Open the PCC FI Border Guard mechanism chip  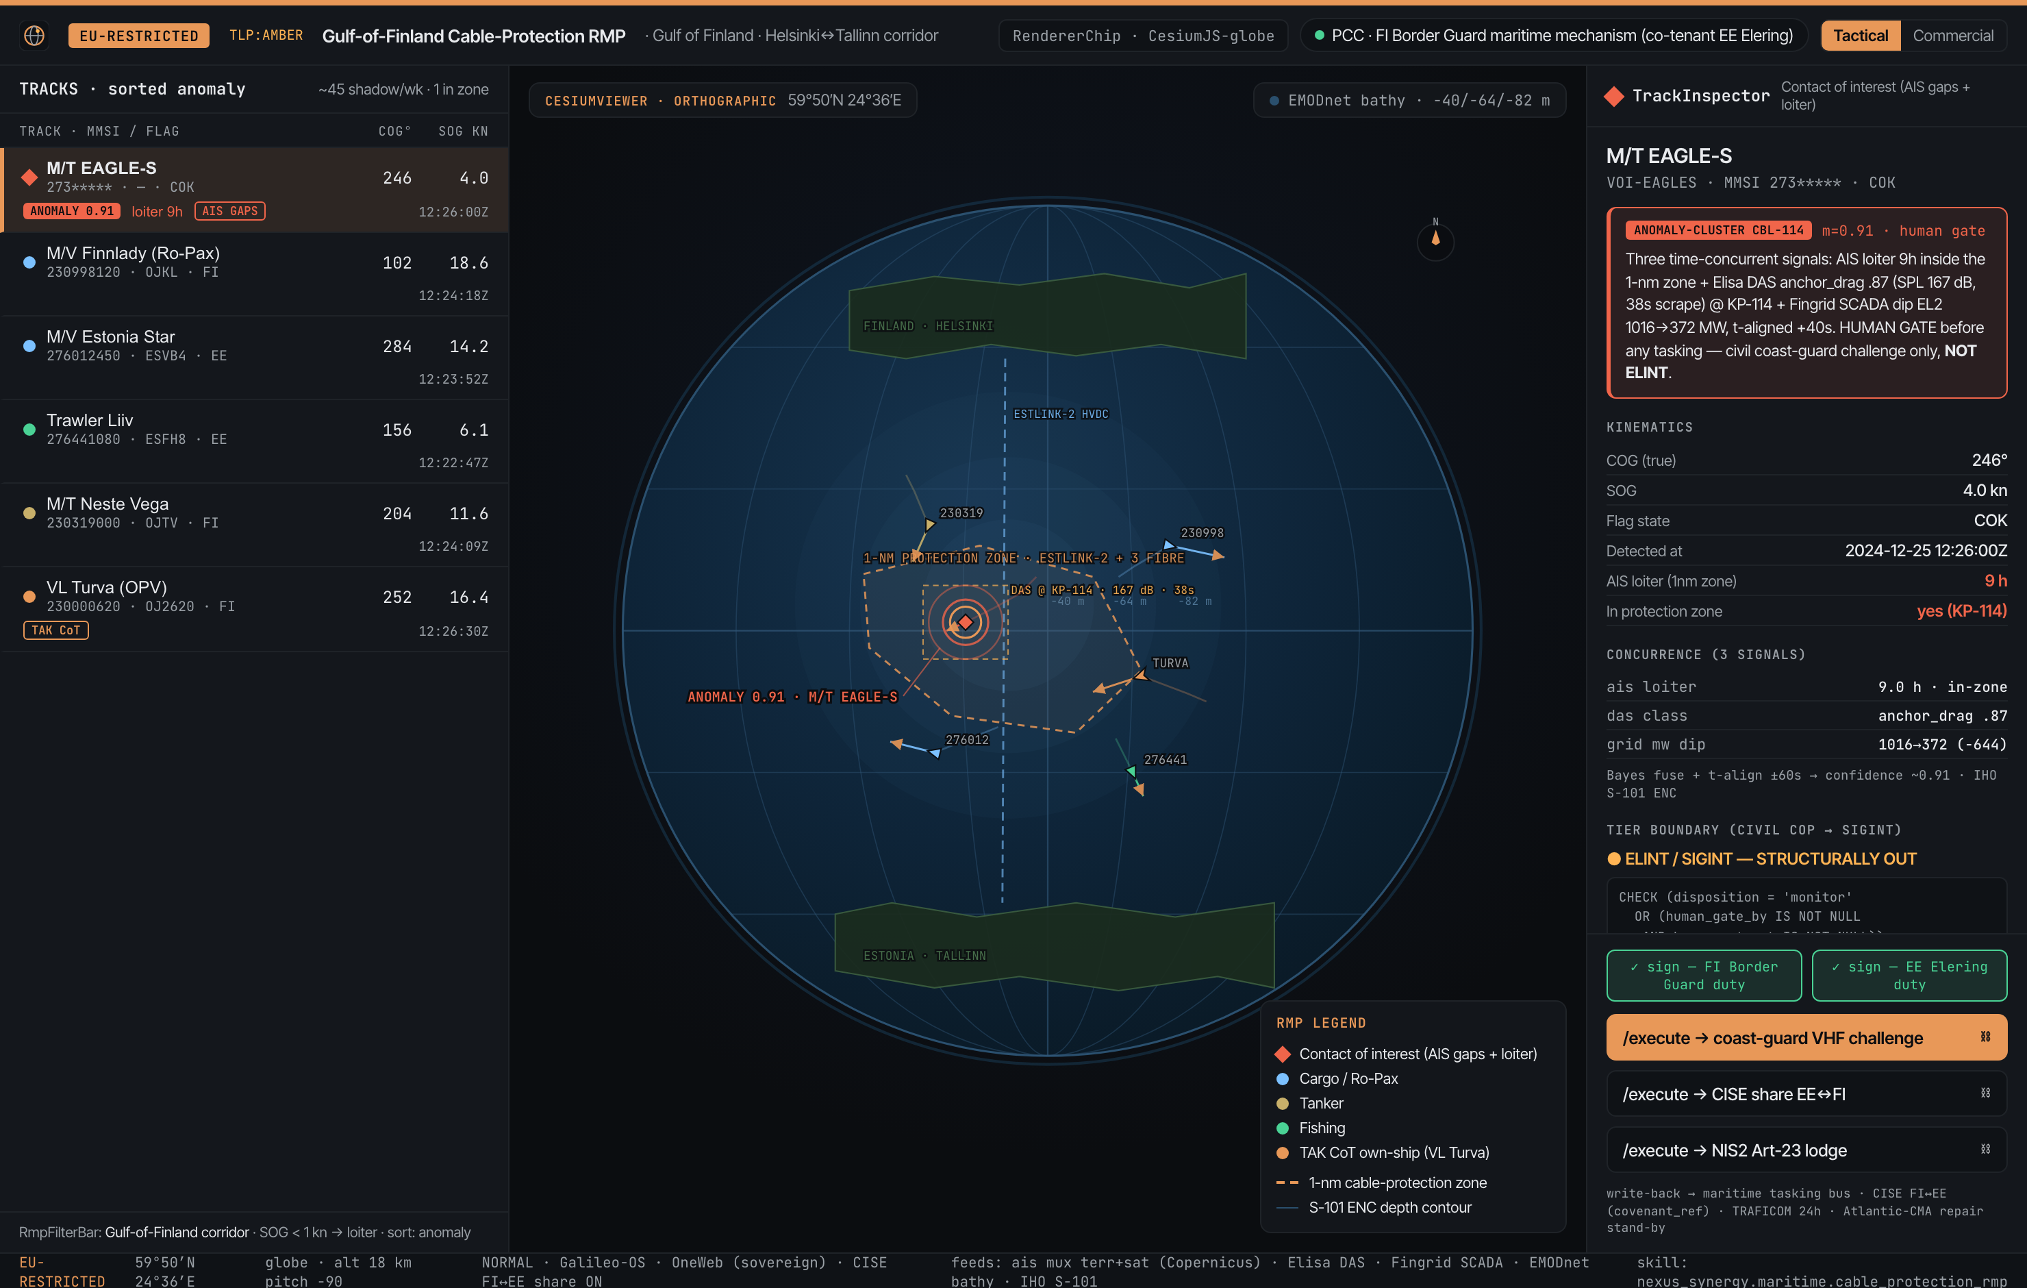click(x=1554, y=36)
